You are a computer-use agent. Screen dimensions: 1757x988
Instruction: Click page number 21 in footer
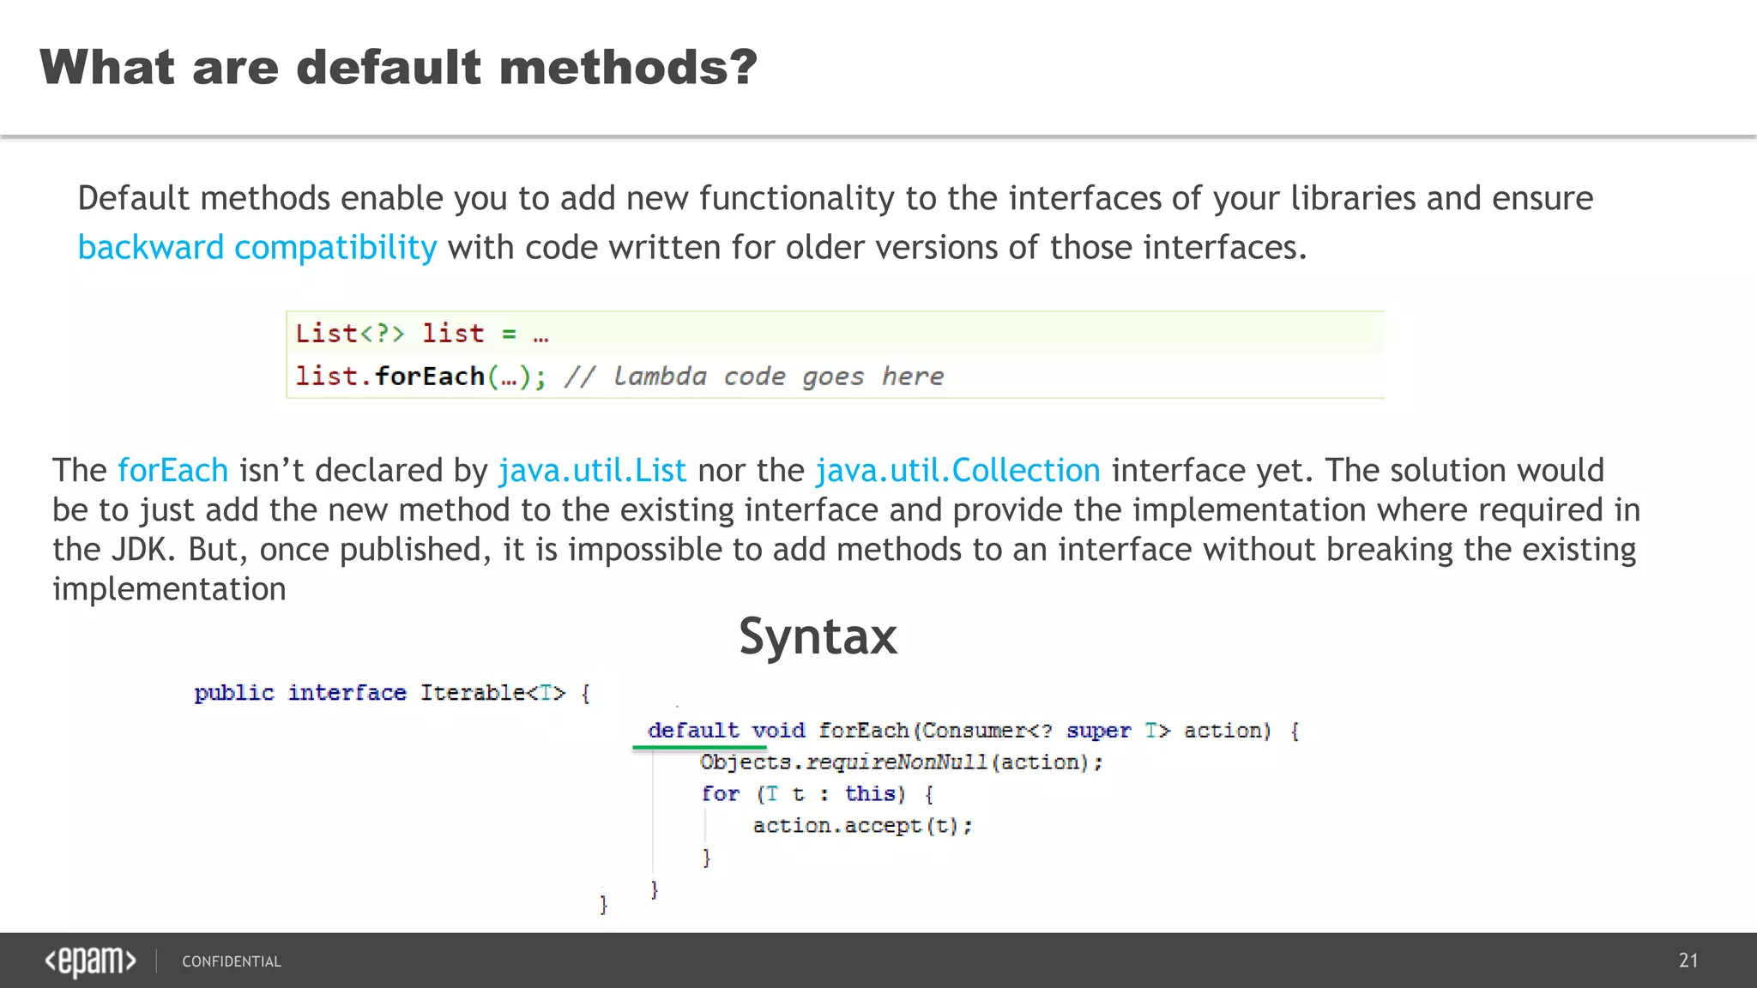point(1688,961)
